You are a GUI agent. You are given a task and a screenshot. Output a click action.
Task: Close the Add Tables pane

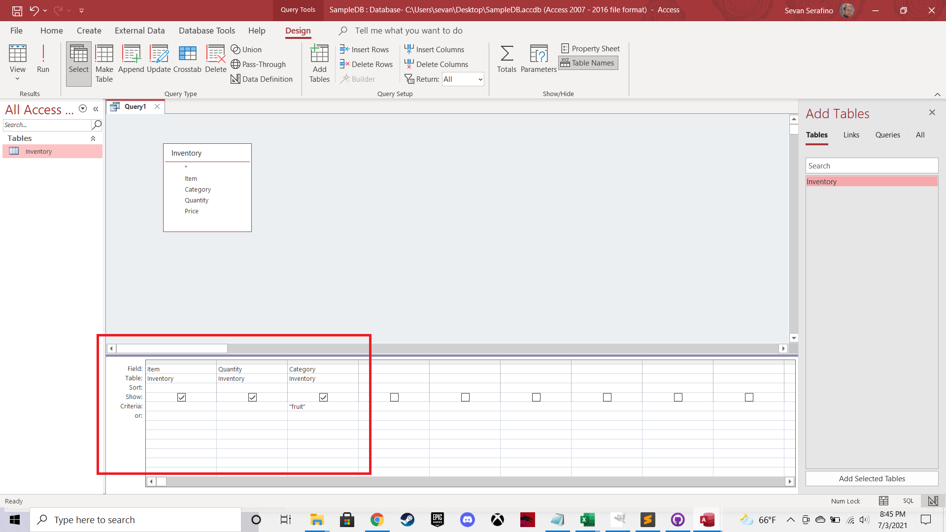click(x=932, y=112)
